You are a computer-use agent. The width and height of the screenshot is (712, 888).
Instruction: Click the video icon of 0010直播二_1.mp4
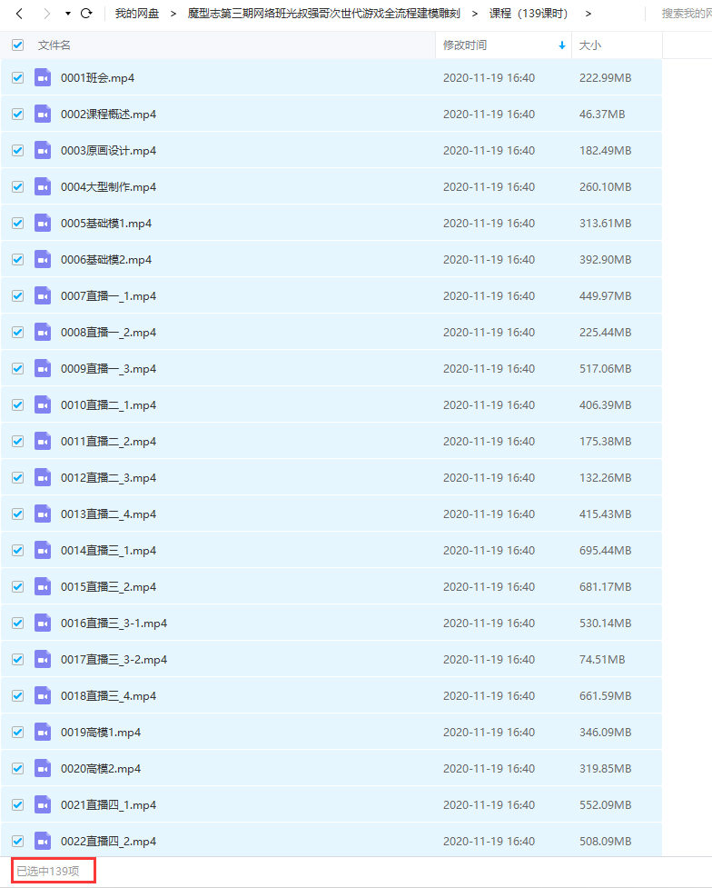click(x=43, y=405)
